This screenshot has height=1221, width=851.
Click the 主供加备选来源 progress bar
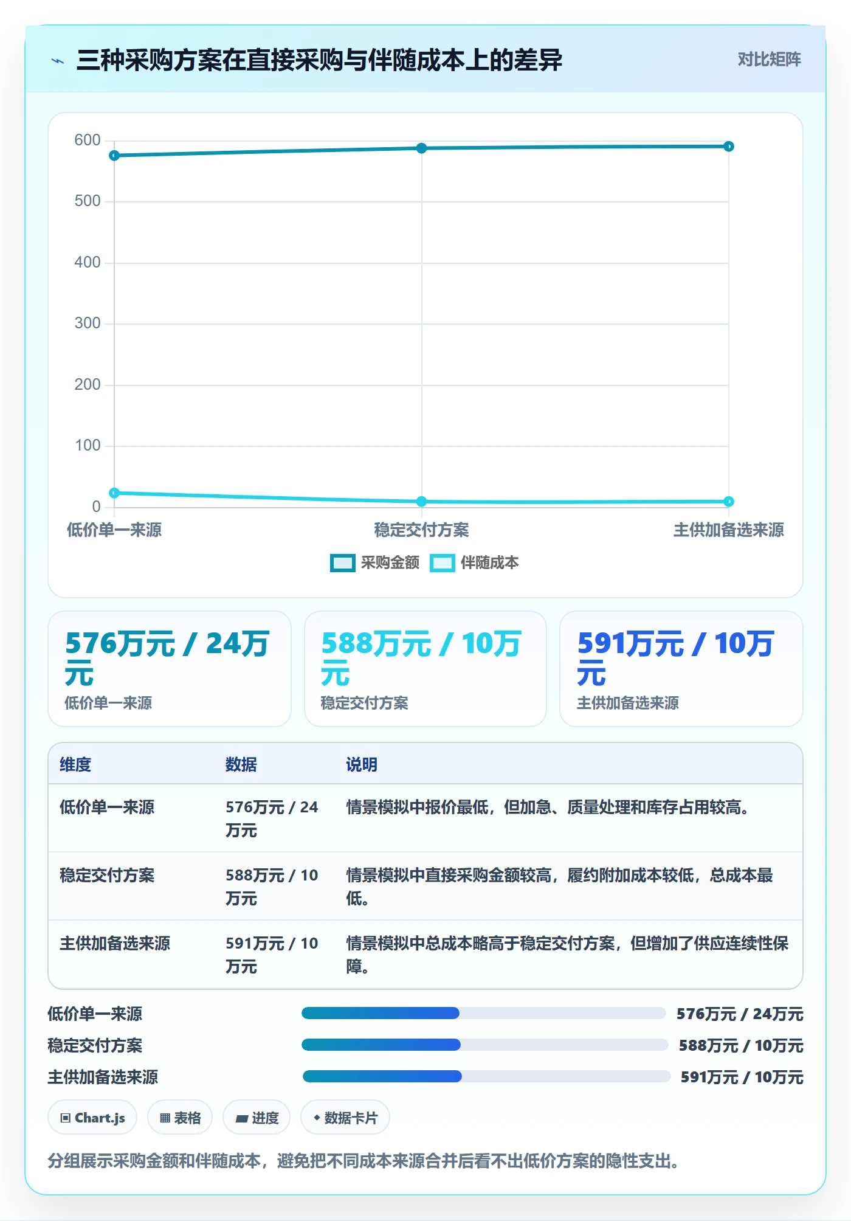pyautogui.click(x=486, y=1076)
